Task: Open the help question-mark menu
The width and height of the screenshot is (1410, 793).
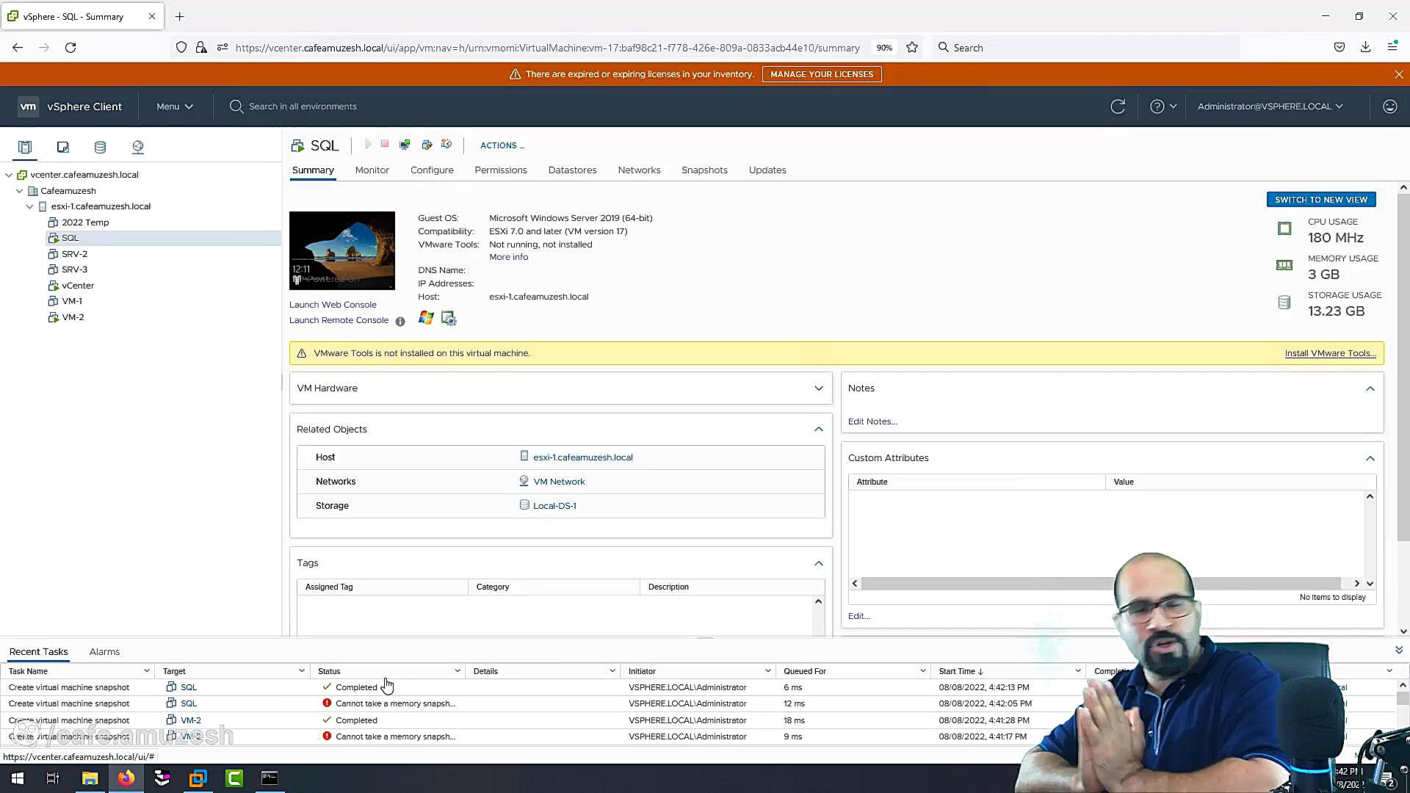Action: click(x=1163, y=106)
